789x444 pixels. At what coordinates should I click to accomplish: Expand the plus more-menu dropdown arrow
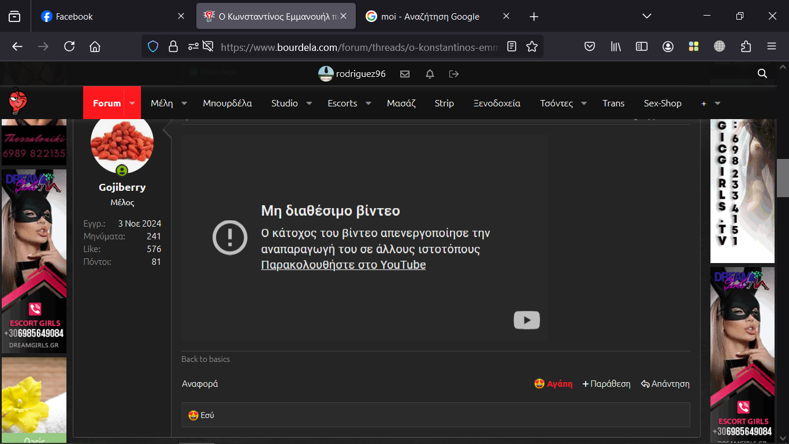717,103
